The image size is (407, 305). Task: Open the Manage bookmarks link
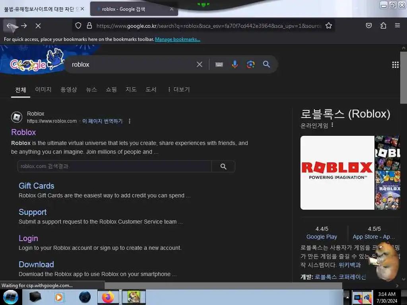click(178, 39)
